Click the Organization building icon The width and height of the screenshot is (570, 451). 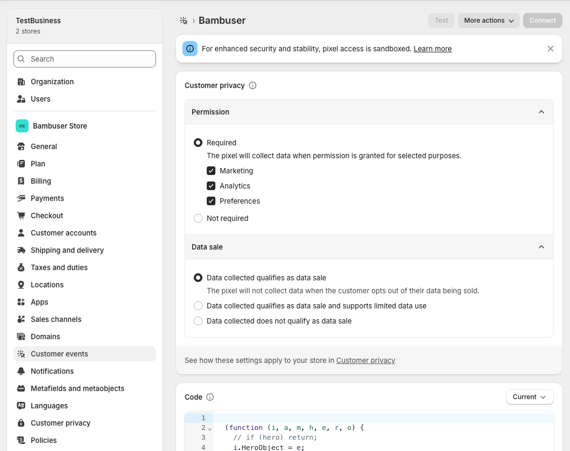tap(21, 82)
